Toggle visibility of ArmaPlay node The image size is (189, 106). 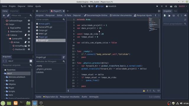29,46
